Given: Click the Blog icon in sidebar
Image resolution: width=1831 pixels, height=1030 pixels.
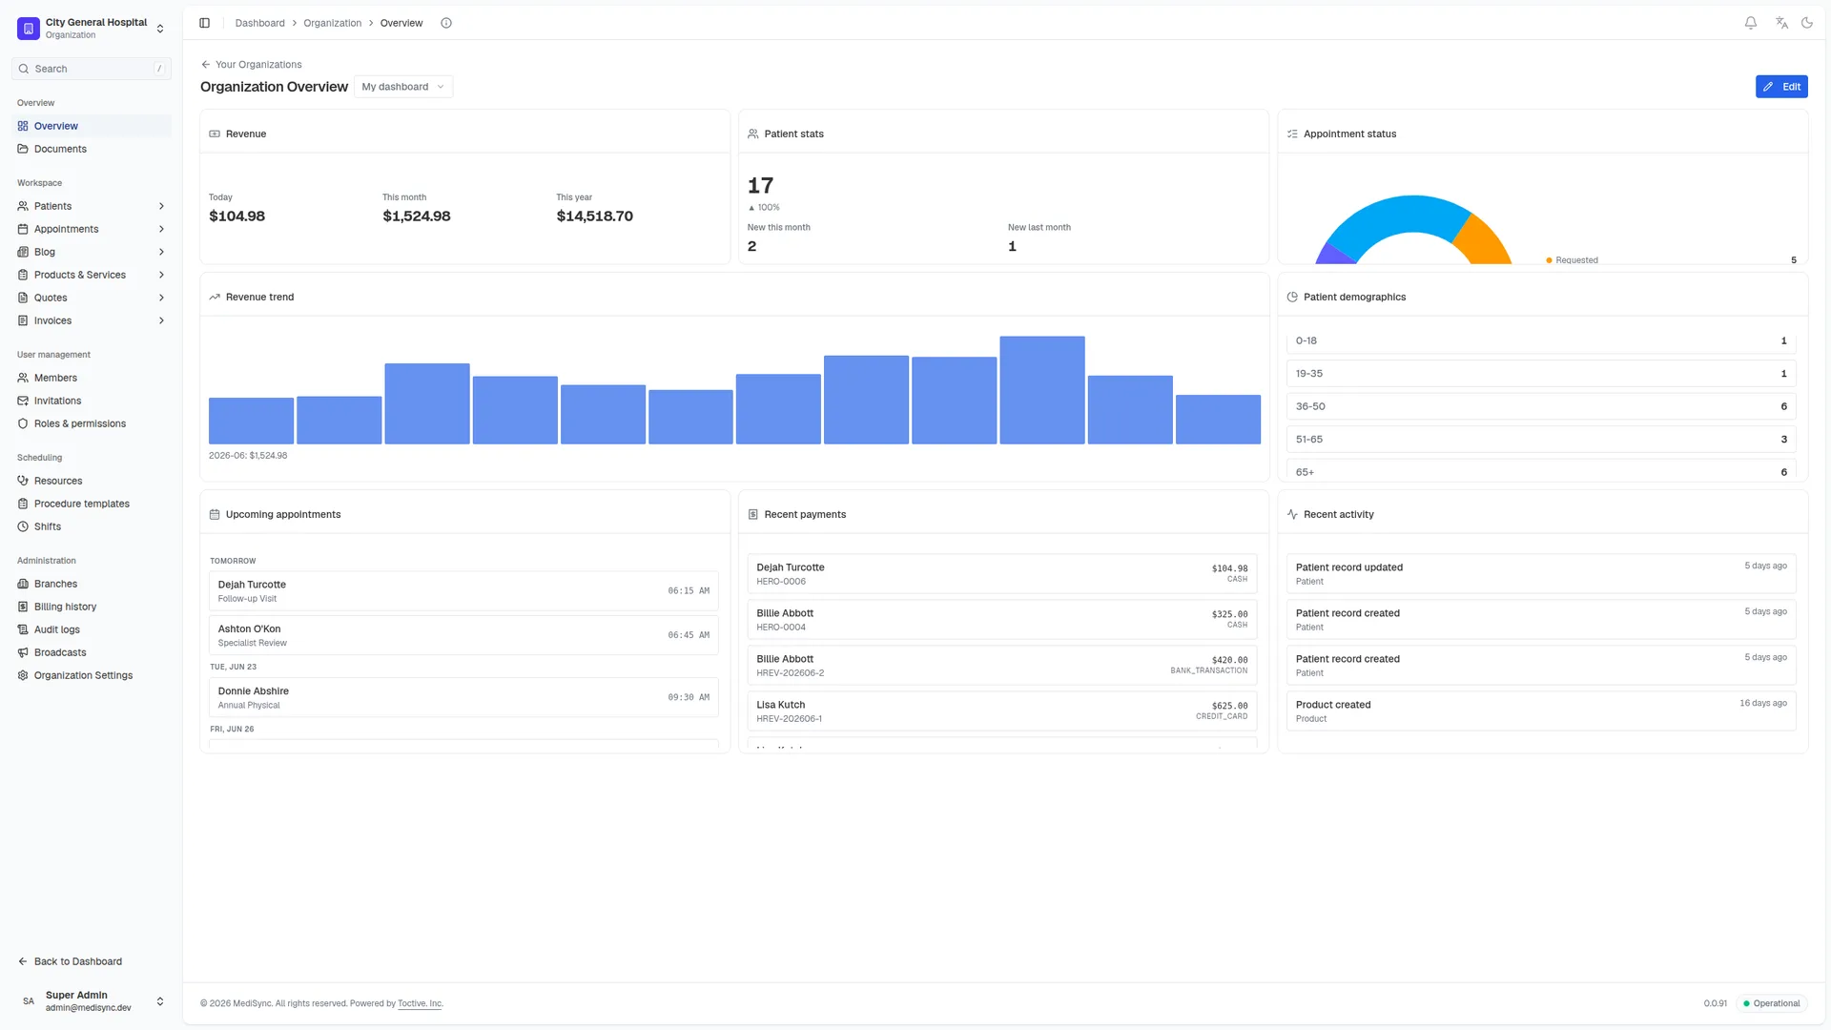Looking at the screenshot, I should tap(23, 252).
